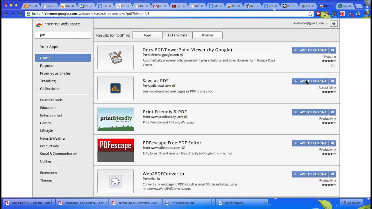This screenshot has height=209, width=372.
Task: Open Themes in the left sidebar
Action: [46, 180]
